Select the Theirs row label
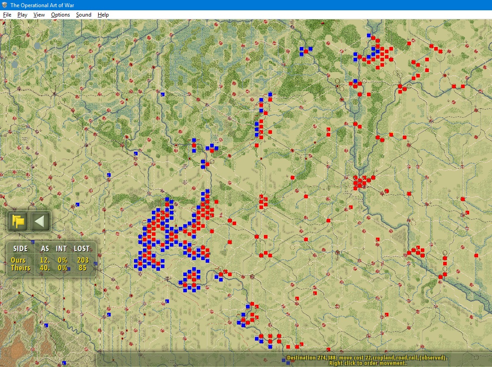The height and width of the screenshot is (367, 492). (x=21, y=268)
